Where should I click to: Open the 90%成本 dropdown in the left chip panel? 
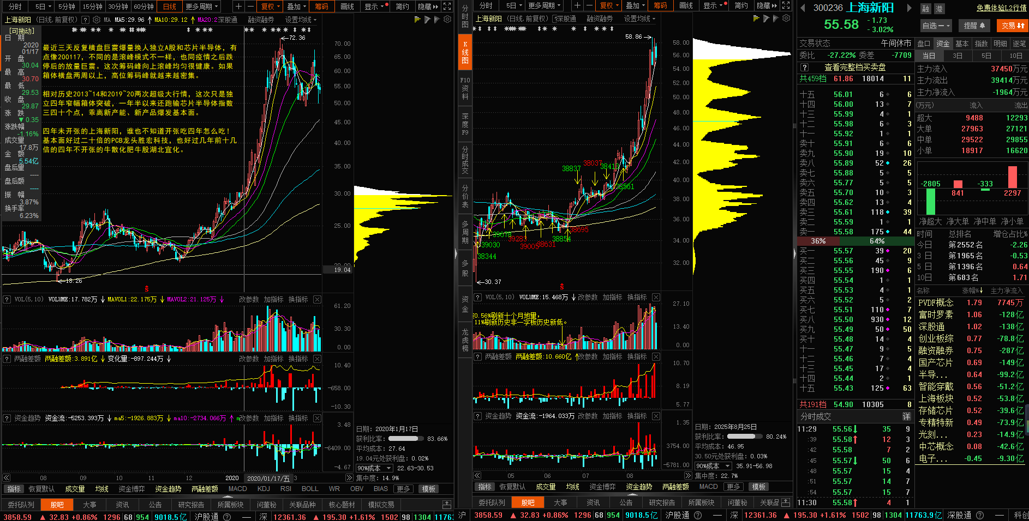[x=375, y=468]
